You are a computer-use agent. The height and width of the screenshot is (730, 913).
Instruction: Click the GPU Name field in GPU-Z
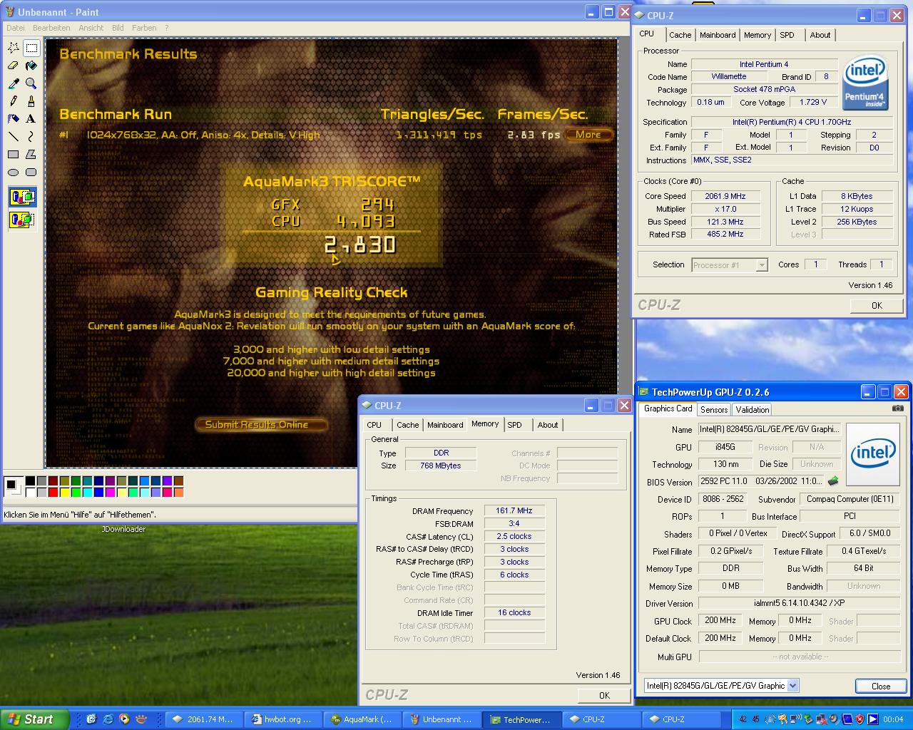coord(769,429)
